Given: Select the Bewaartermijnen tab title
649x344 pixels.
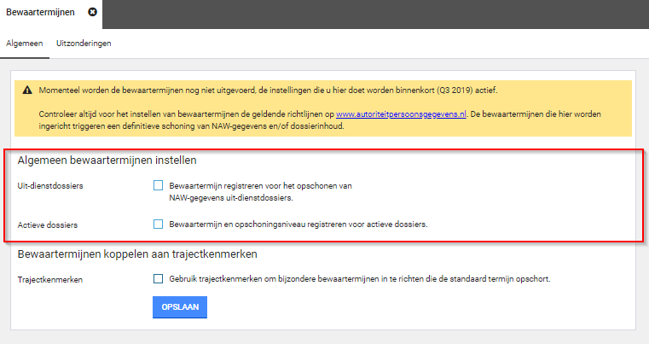Looking at the screenshot, I should point(40,12).
